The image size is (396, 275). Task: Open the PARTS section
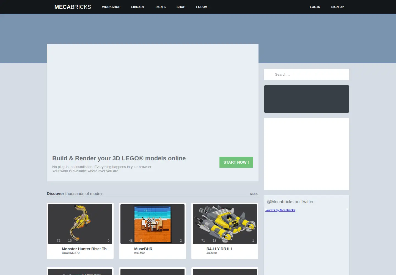click(x=161, y=7)
